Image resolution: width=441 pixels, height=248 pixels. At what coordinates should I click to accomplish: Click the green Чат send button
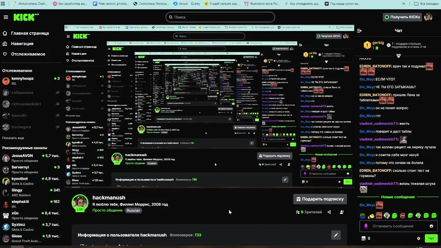click(x=431, y=238)
